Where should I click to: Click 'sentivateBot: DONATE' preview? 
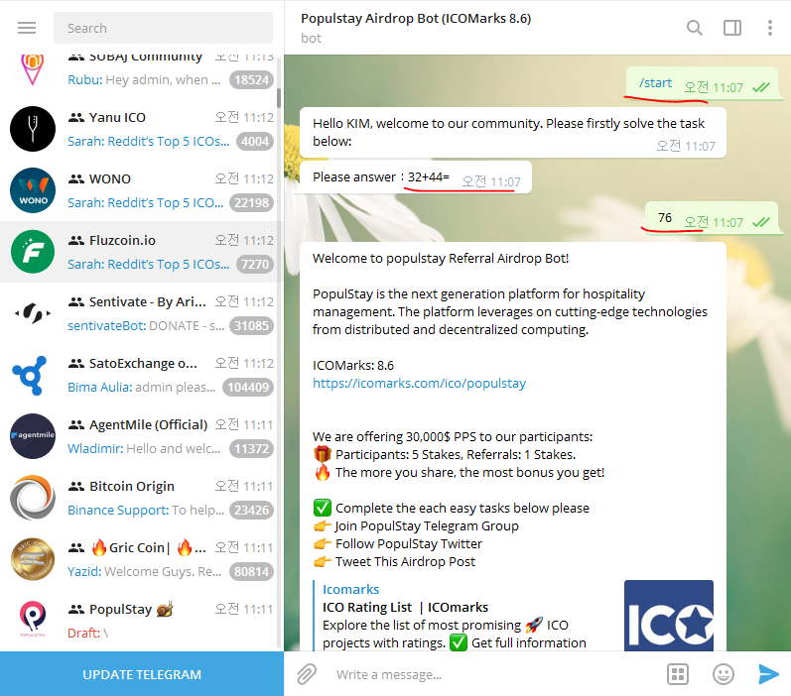pyautogui.click(x=146, y=325)
